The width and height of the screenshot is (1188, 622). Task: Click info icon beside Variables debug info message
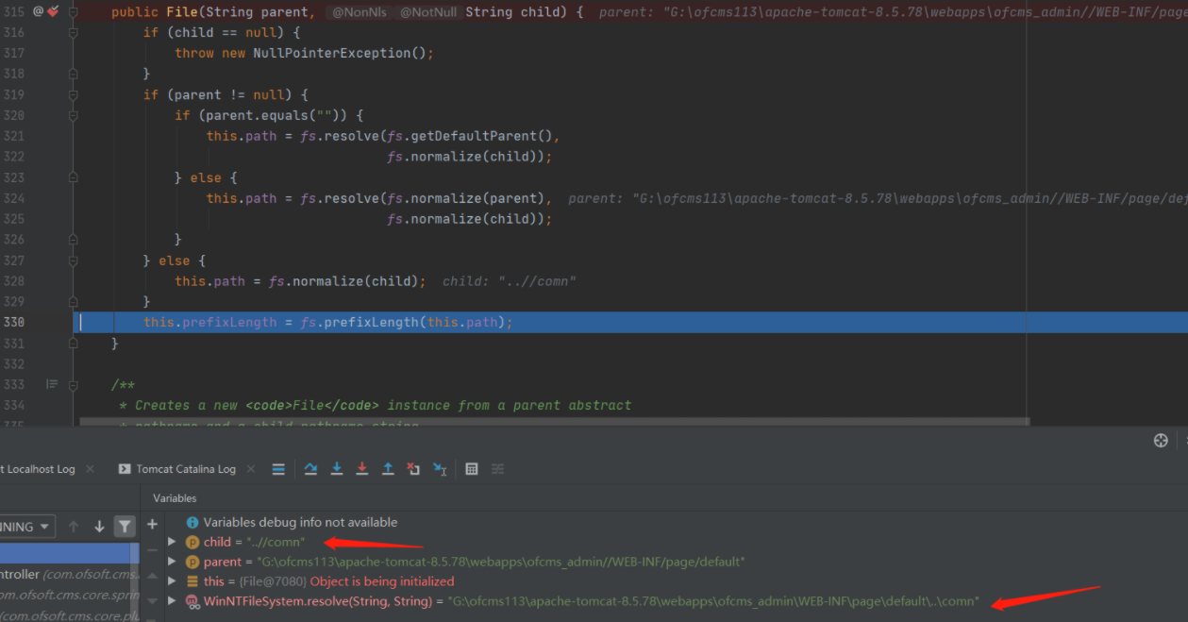pyautogui.click(x=192, y=522)
